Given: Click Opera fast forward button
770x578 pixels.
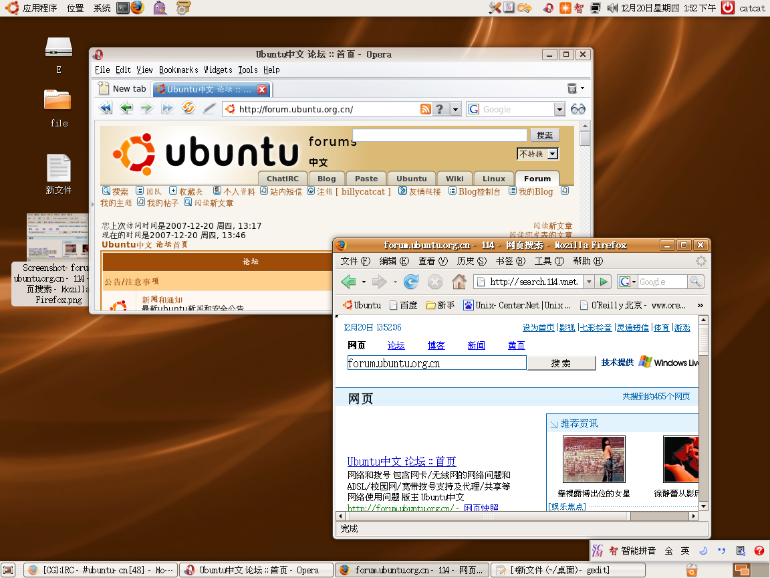Looking at the screenshot, I should tap(168, 108).
